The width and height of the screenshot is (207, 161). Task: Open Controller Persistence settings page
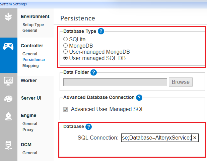(33, 60)
